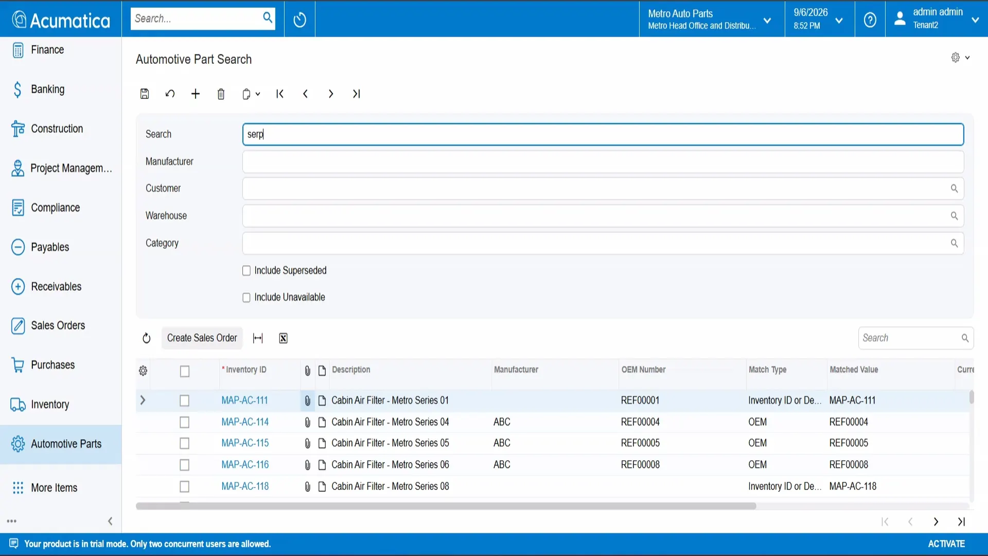Click the Create Sales Order button

pos(202,338)
